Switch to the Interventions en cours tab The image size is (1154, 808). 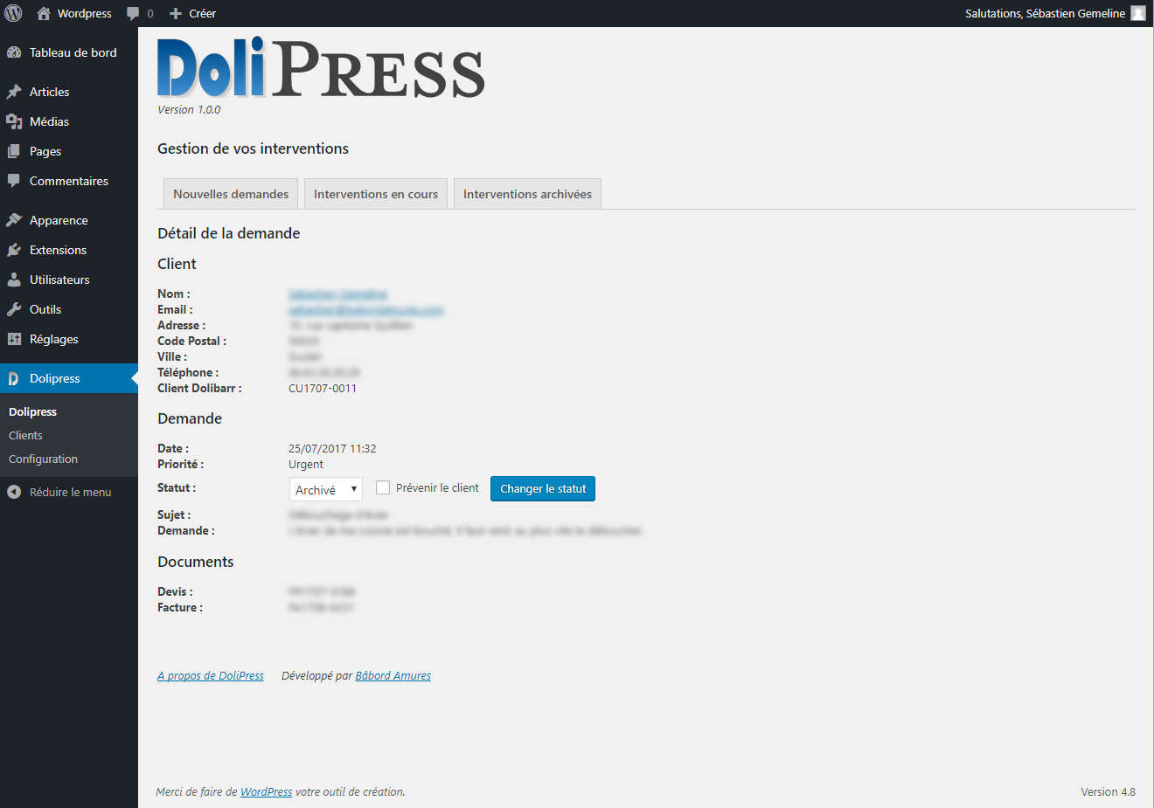click(x=376, y=194)
